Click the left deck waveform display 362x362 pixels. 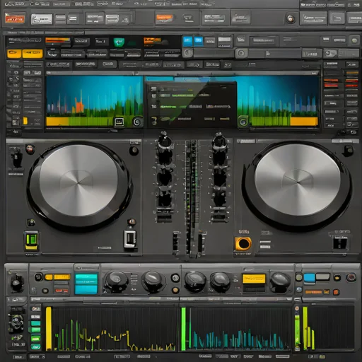click(x=94, y=101)
